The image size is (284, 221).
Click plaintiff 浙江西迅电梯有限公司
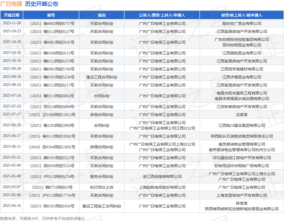pyautogui.click(x=162, y=177)
